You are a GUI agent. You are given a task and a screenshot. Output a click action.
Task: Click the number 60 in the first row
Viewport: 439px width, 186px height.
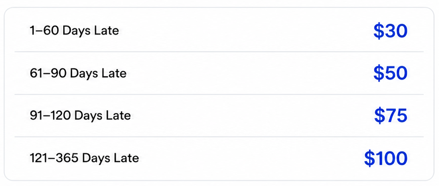(x=52, y=31)
